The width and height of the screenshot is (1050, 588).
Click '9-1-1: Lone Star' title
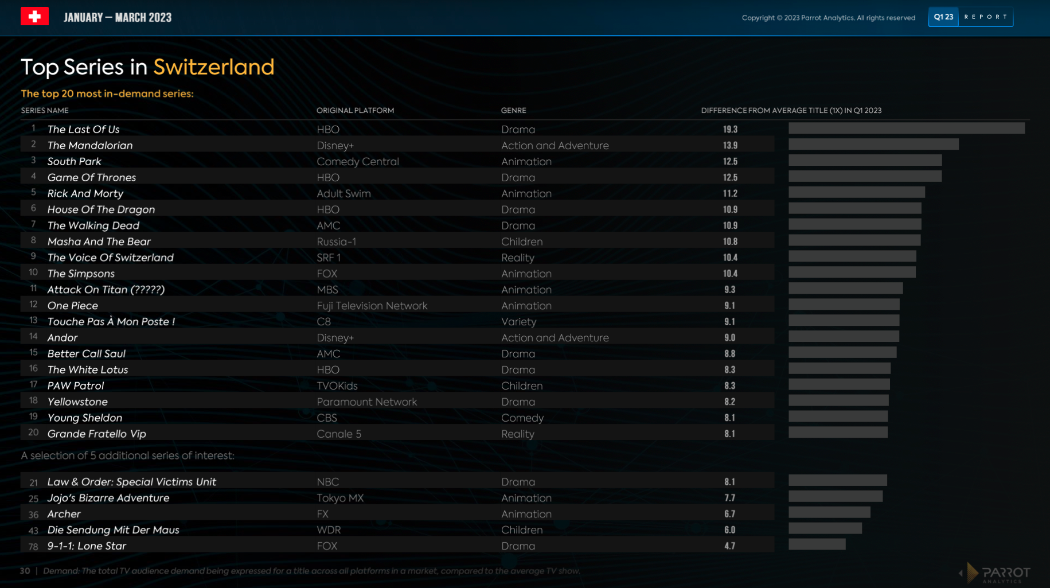87,546
